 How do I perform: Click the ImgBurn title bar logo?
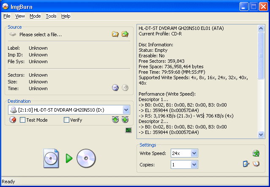[5, 6]
